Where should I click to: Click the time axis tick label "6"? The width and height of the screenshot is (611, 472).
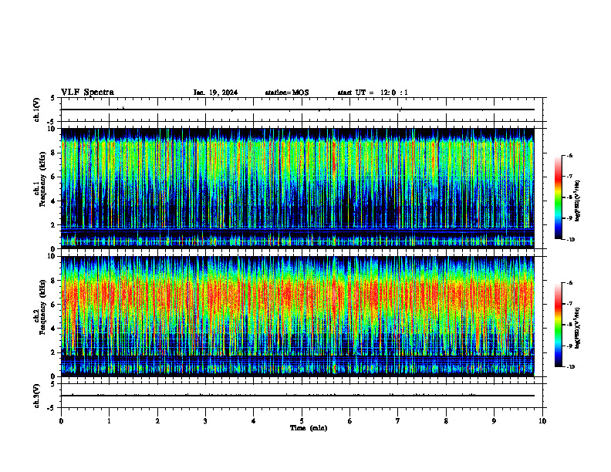350,421
